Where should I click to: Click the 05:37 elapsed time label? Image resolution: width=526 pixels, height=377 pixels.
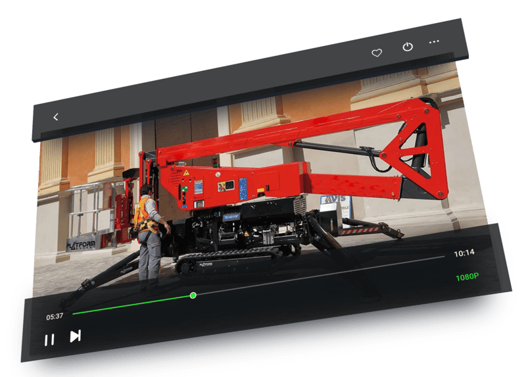[x=55, y=316]
